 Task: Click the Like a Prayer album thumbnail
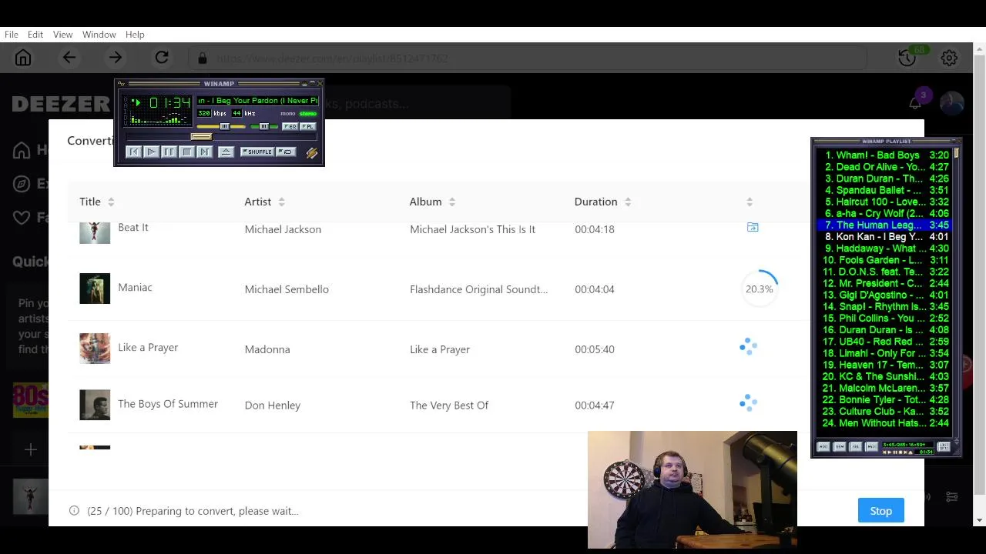(95, 349)
